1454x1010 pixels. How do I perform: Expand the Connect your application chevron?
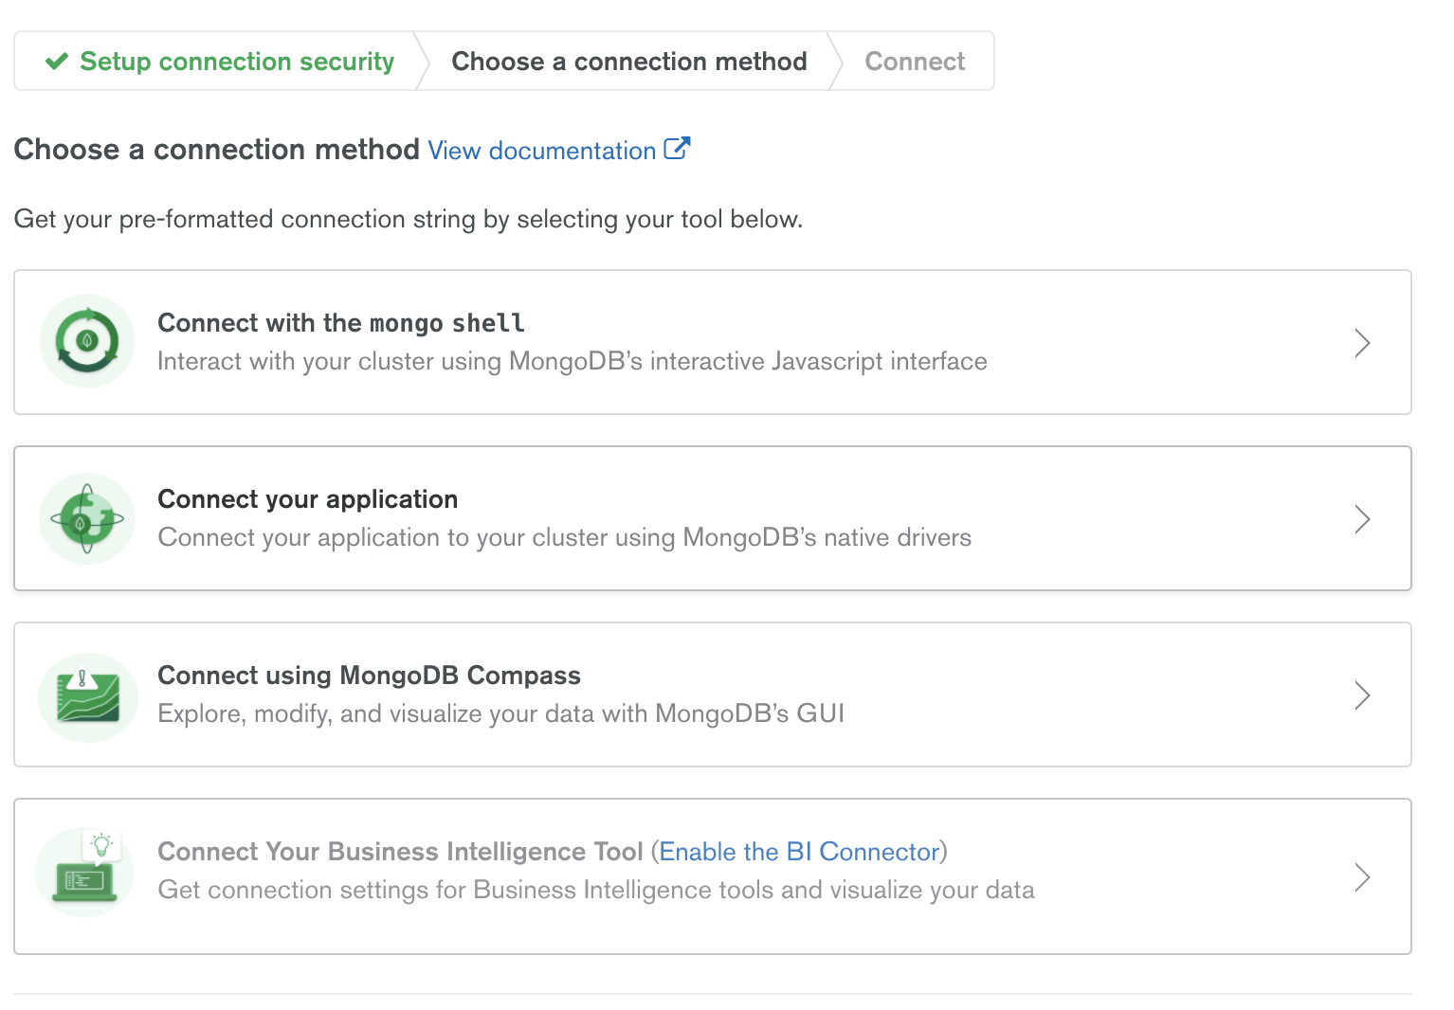pyautogui.click(x=1362, y=519)
